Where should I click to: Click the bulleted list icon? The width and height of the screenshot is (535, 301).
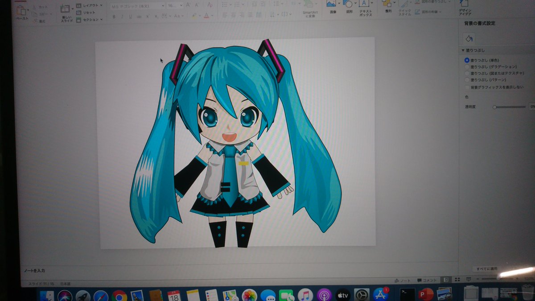click(x=225, y=4)
